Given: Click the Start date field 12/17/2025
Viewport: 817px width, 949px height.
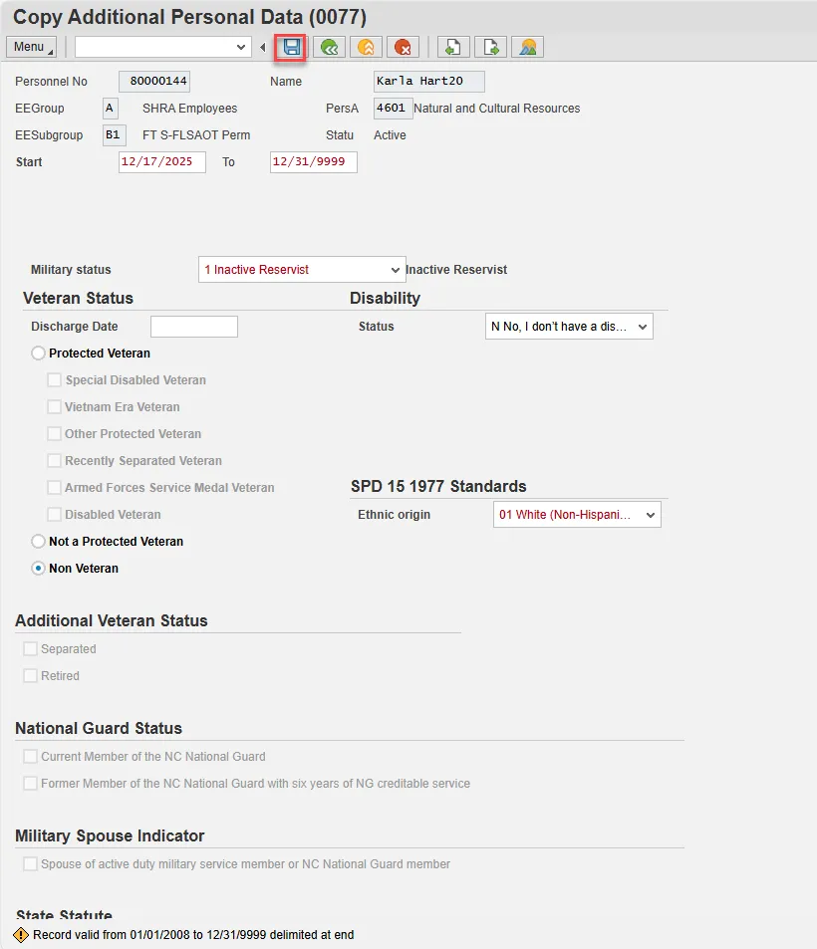Looking at the screenshot, I should coord(162,161).
